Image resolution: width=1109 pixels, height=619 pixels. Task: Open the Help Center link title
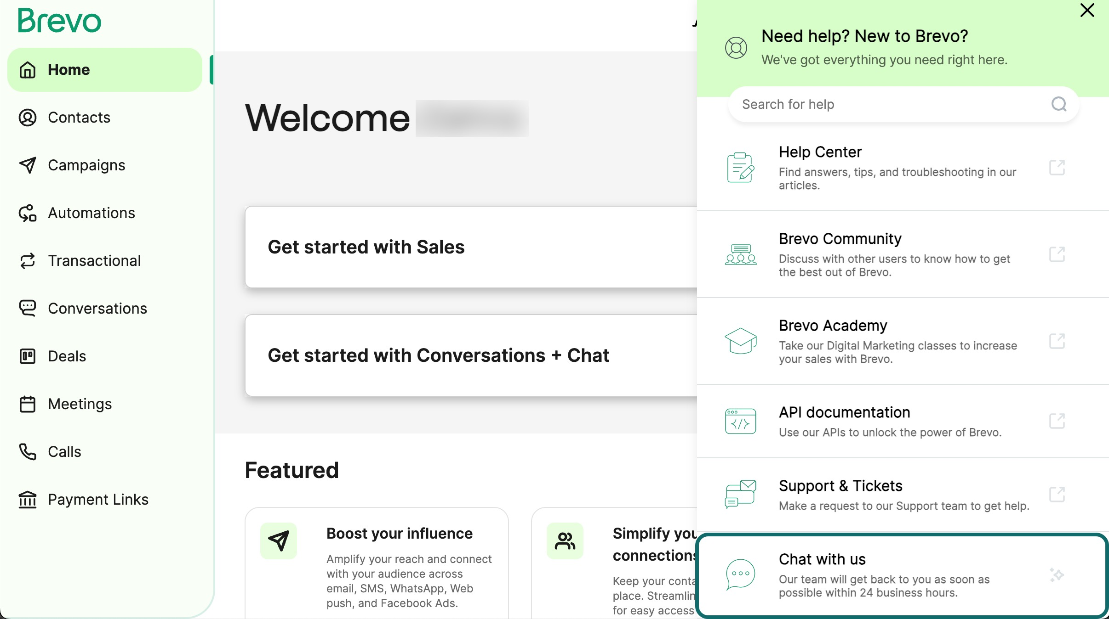820,152
